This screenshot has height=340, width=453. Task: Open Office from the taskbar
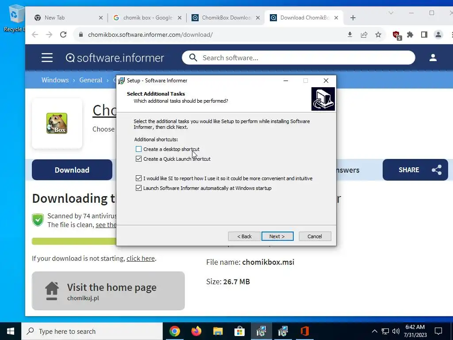point(304,331)
